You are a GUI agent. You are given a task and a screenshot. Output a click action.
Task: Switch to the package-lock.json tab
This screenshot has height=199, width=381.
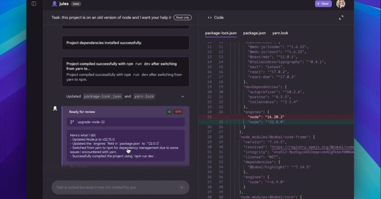point(220,33)
